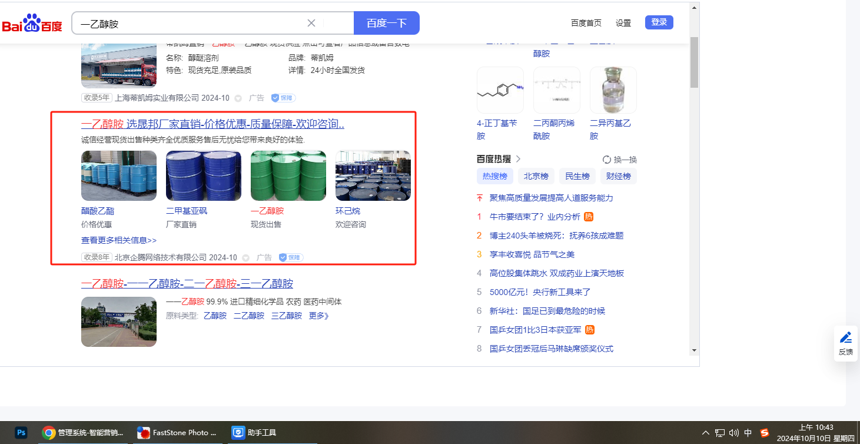The height and width of the screenshot is (444, 860).
Task: Switch to Chrome 管理系统-智能营销 taskbar window
Action: point(83,433)
